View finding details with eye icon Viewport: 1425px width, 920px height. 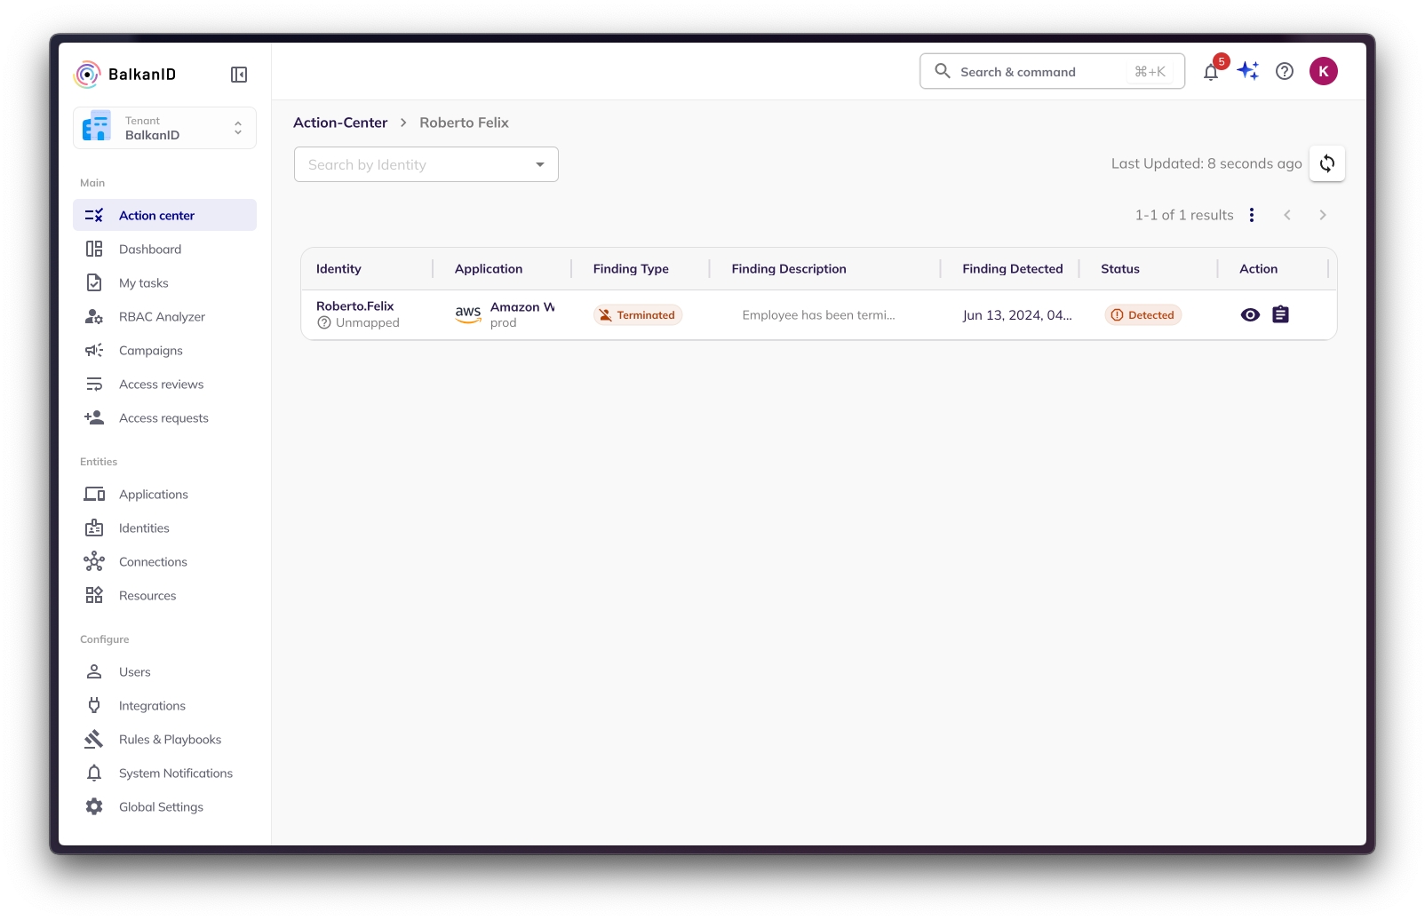click(1250, 314)
